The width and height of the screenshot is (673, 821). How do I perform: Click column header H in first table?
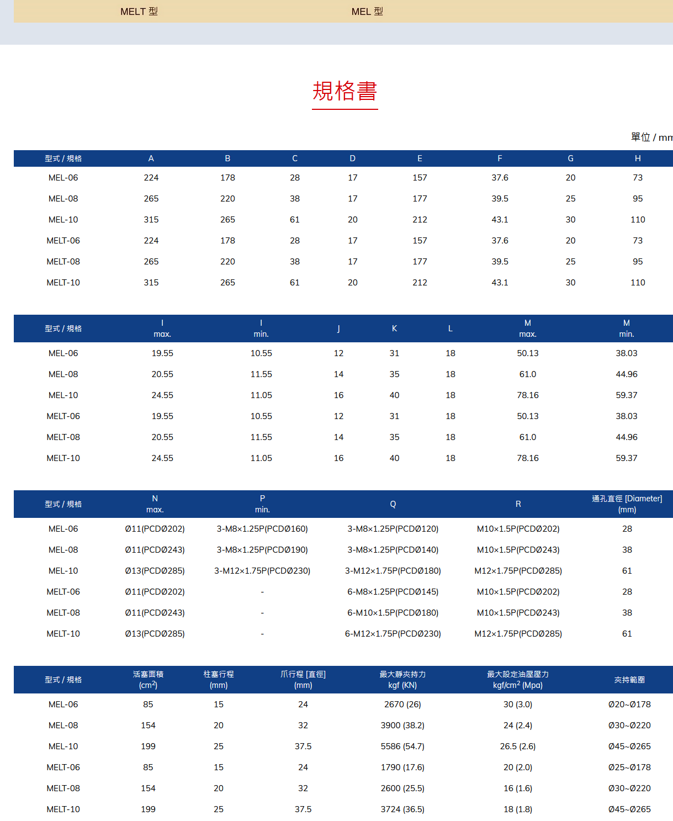pyautogui.click(x=638, y=158)
